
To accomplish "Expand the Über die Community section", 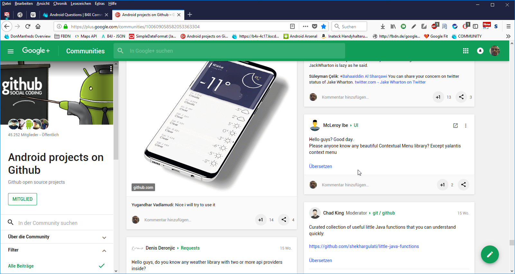I will (104, 237).
